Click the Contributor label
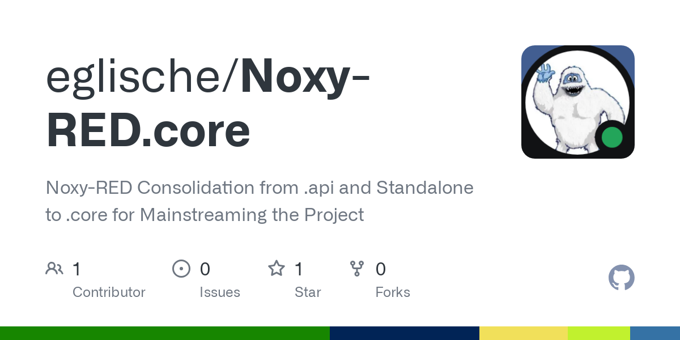 109,292
